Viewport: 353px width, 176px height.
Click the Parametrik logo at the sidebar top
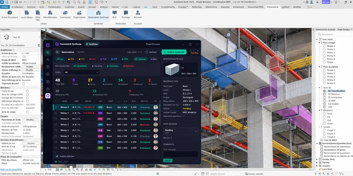click(48, 45)
